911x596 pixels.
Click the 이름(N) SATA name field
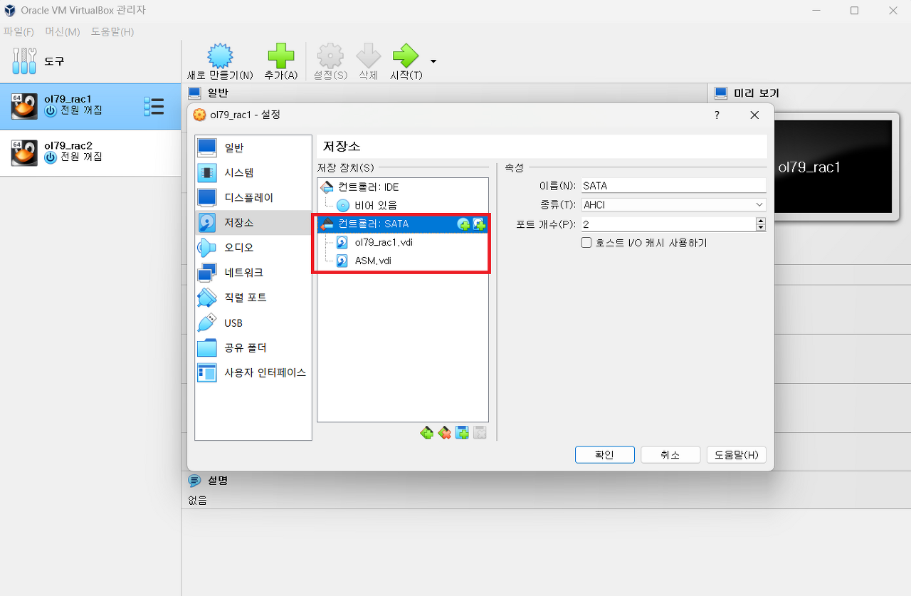[x=673, y=186]
